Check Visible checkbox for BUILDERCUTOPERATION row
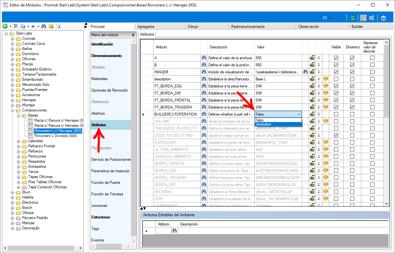 click(336, 114)
